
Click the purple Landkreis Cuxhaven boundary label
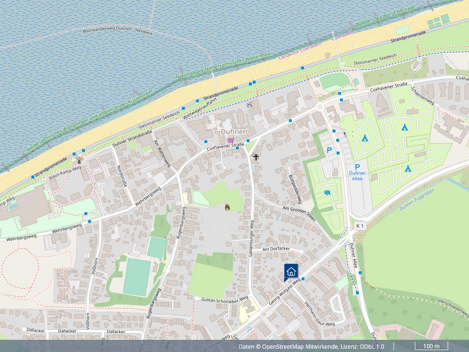pyautogui.click(x=300, y=51)
